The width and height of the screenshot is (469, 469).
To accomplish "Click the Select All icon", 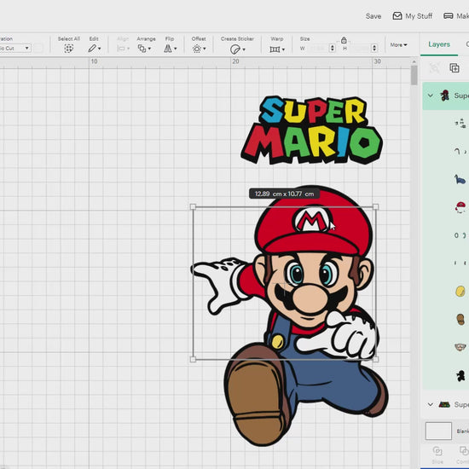I will [68, 48].
